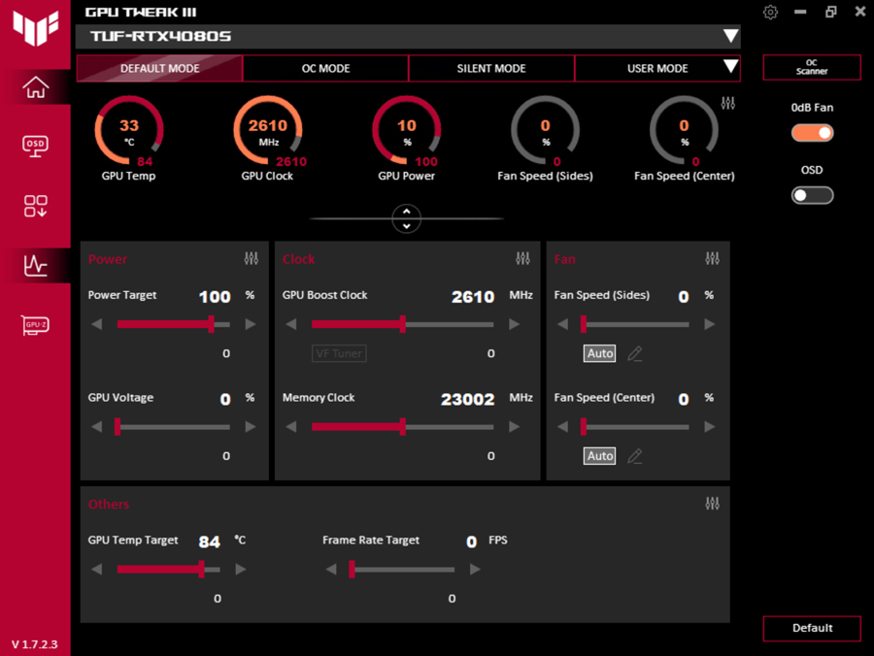Launch the OC Scanner button

pos(812,67)
